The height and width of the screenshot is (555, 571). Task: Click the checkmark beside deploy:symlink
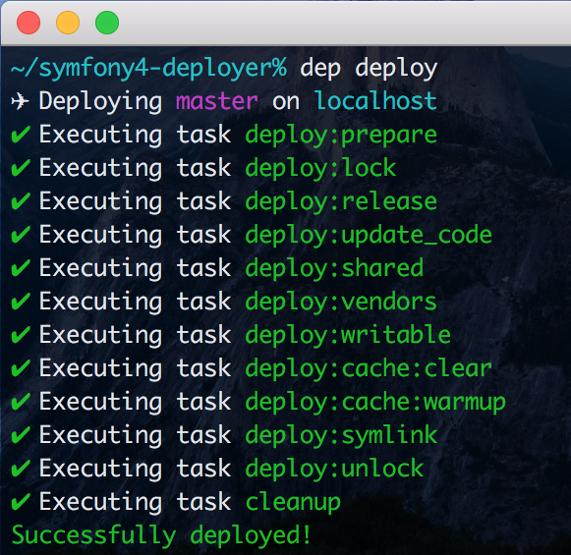pos(21,434)
